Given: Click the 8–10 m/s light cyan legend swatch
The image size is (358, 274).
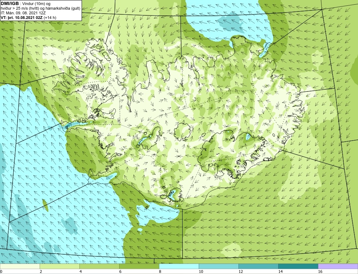Looking at the screenshot, I should [x=179, y=266].
